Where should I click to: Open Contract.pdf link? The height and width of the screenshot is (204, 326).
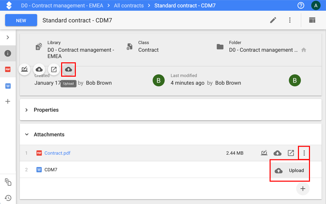[57, 153]
